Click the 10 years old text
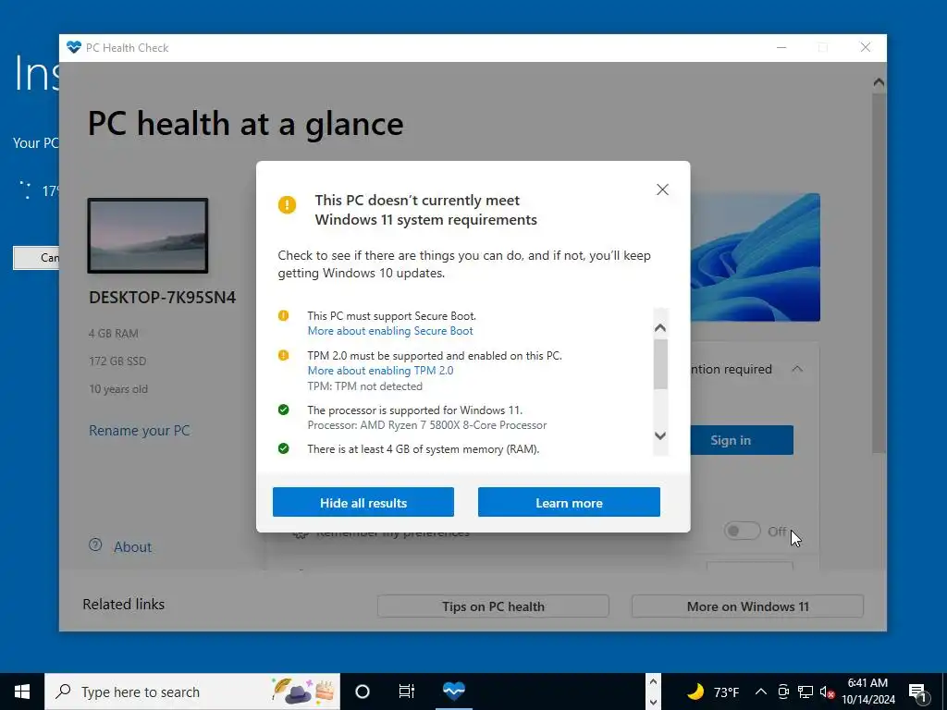The image size is (947, 710). click(x=118, y=389)
